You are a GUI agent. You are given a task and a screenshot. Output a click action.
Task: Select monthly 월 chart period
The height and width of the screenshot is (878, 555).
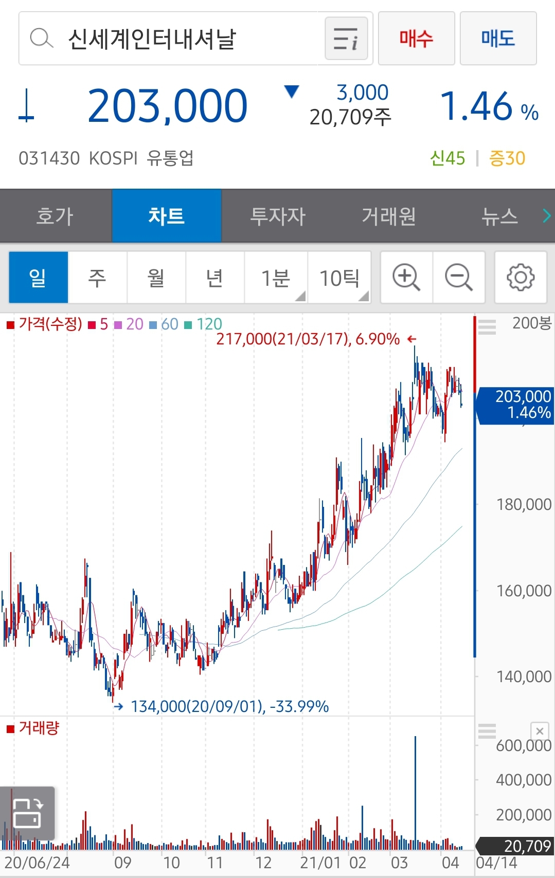tap(156, 278)
